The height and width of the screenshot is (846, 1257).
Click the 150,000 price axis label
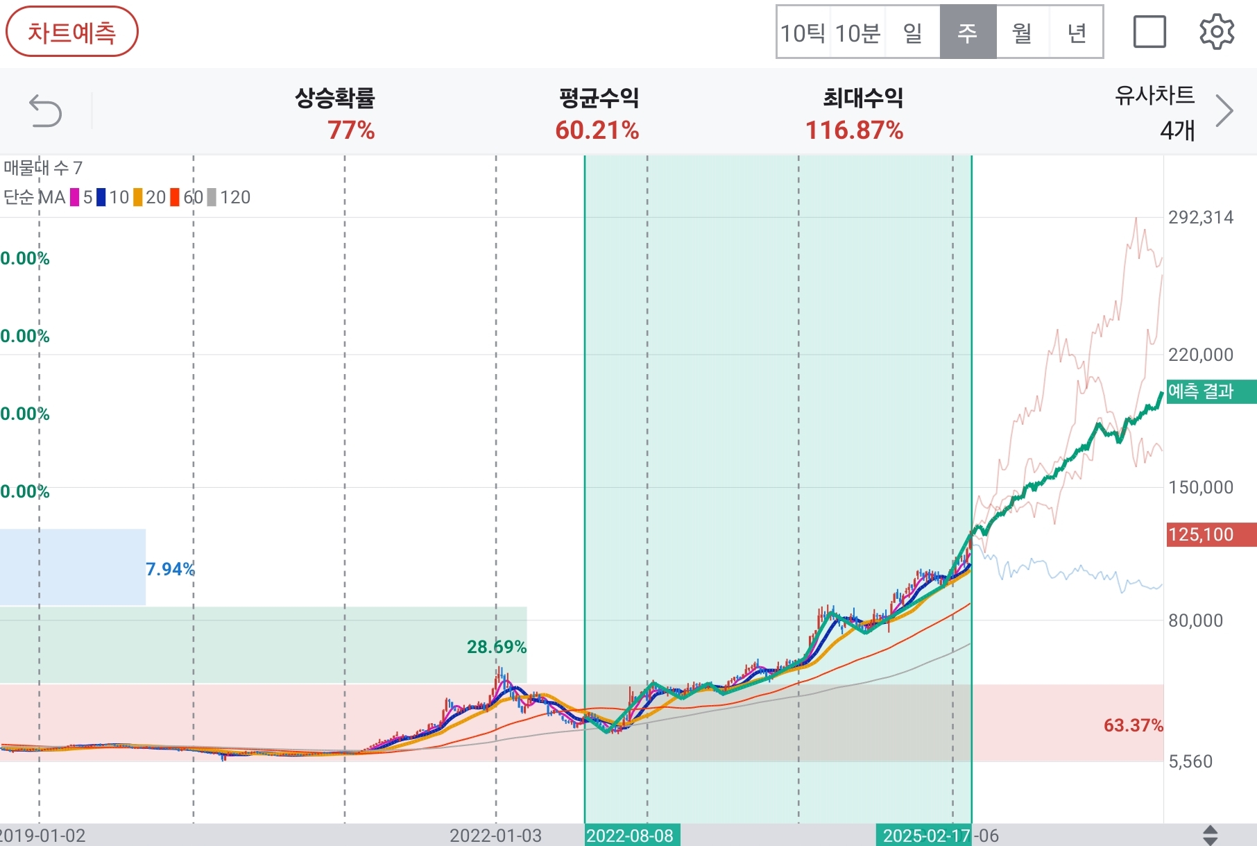[1201, 487]
